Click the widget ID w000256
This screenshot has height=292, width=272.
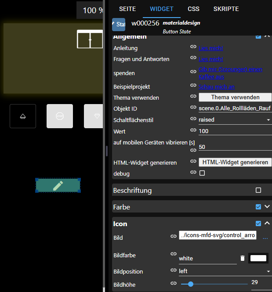point(145,23)
